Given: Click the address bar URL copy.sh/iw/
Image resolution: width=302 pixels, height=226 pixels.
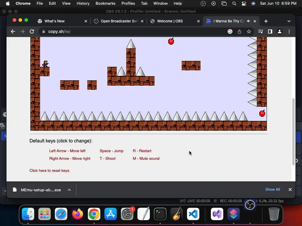Looking at the screenshot, I should 59,31.
